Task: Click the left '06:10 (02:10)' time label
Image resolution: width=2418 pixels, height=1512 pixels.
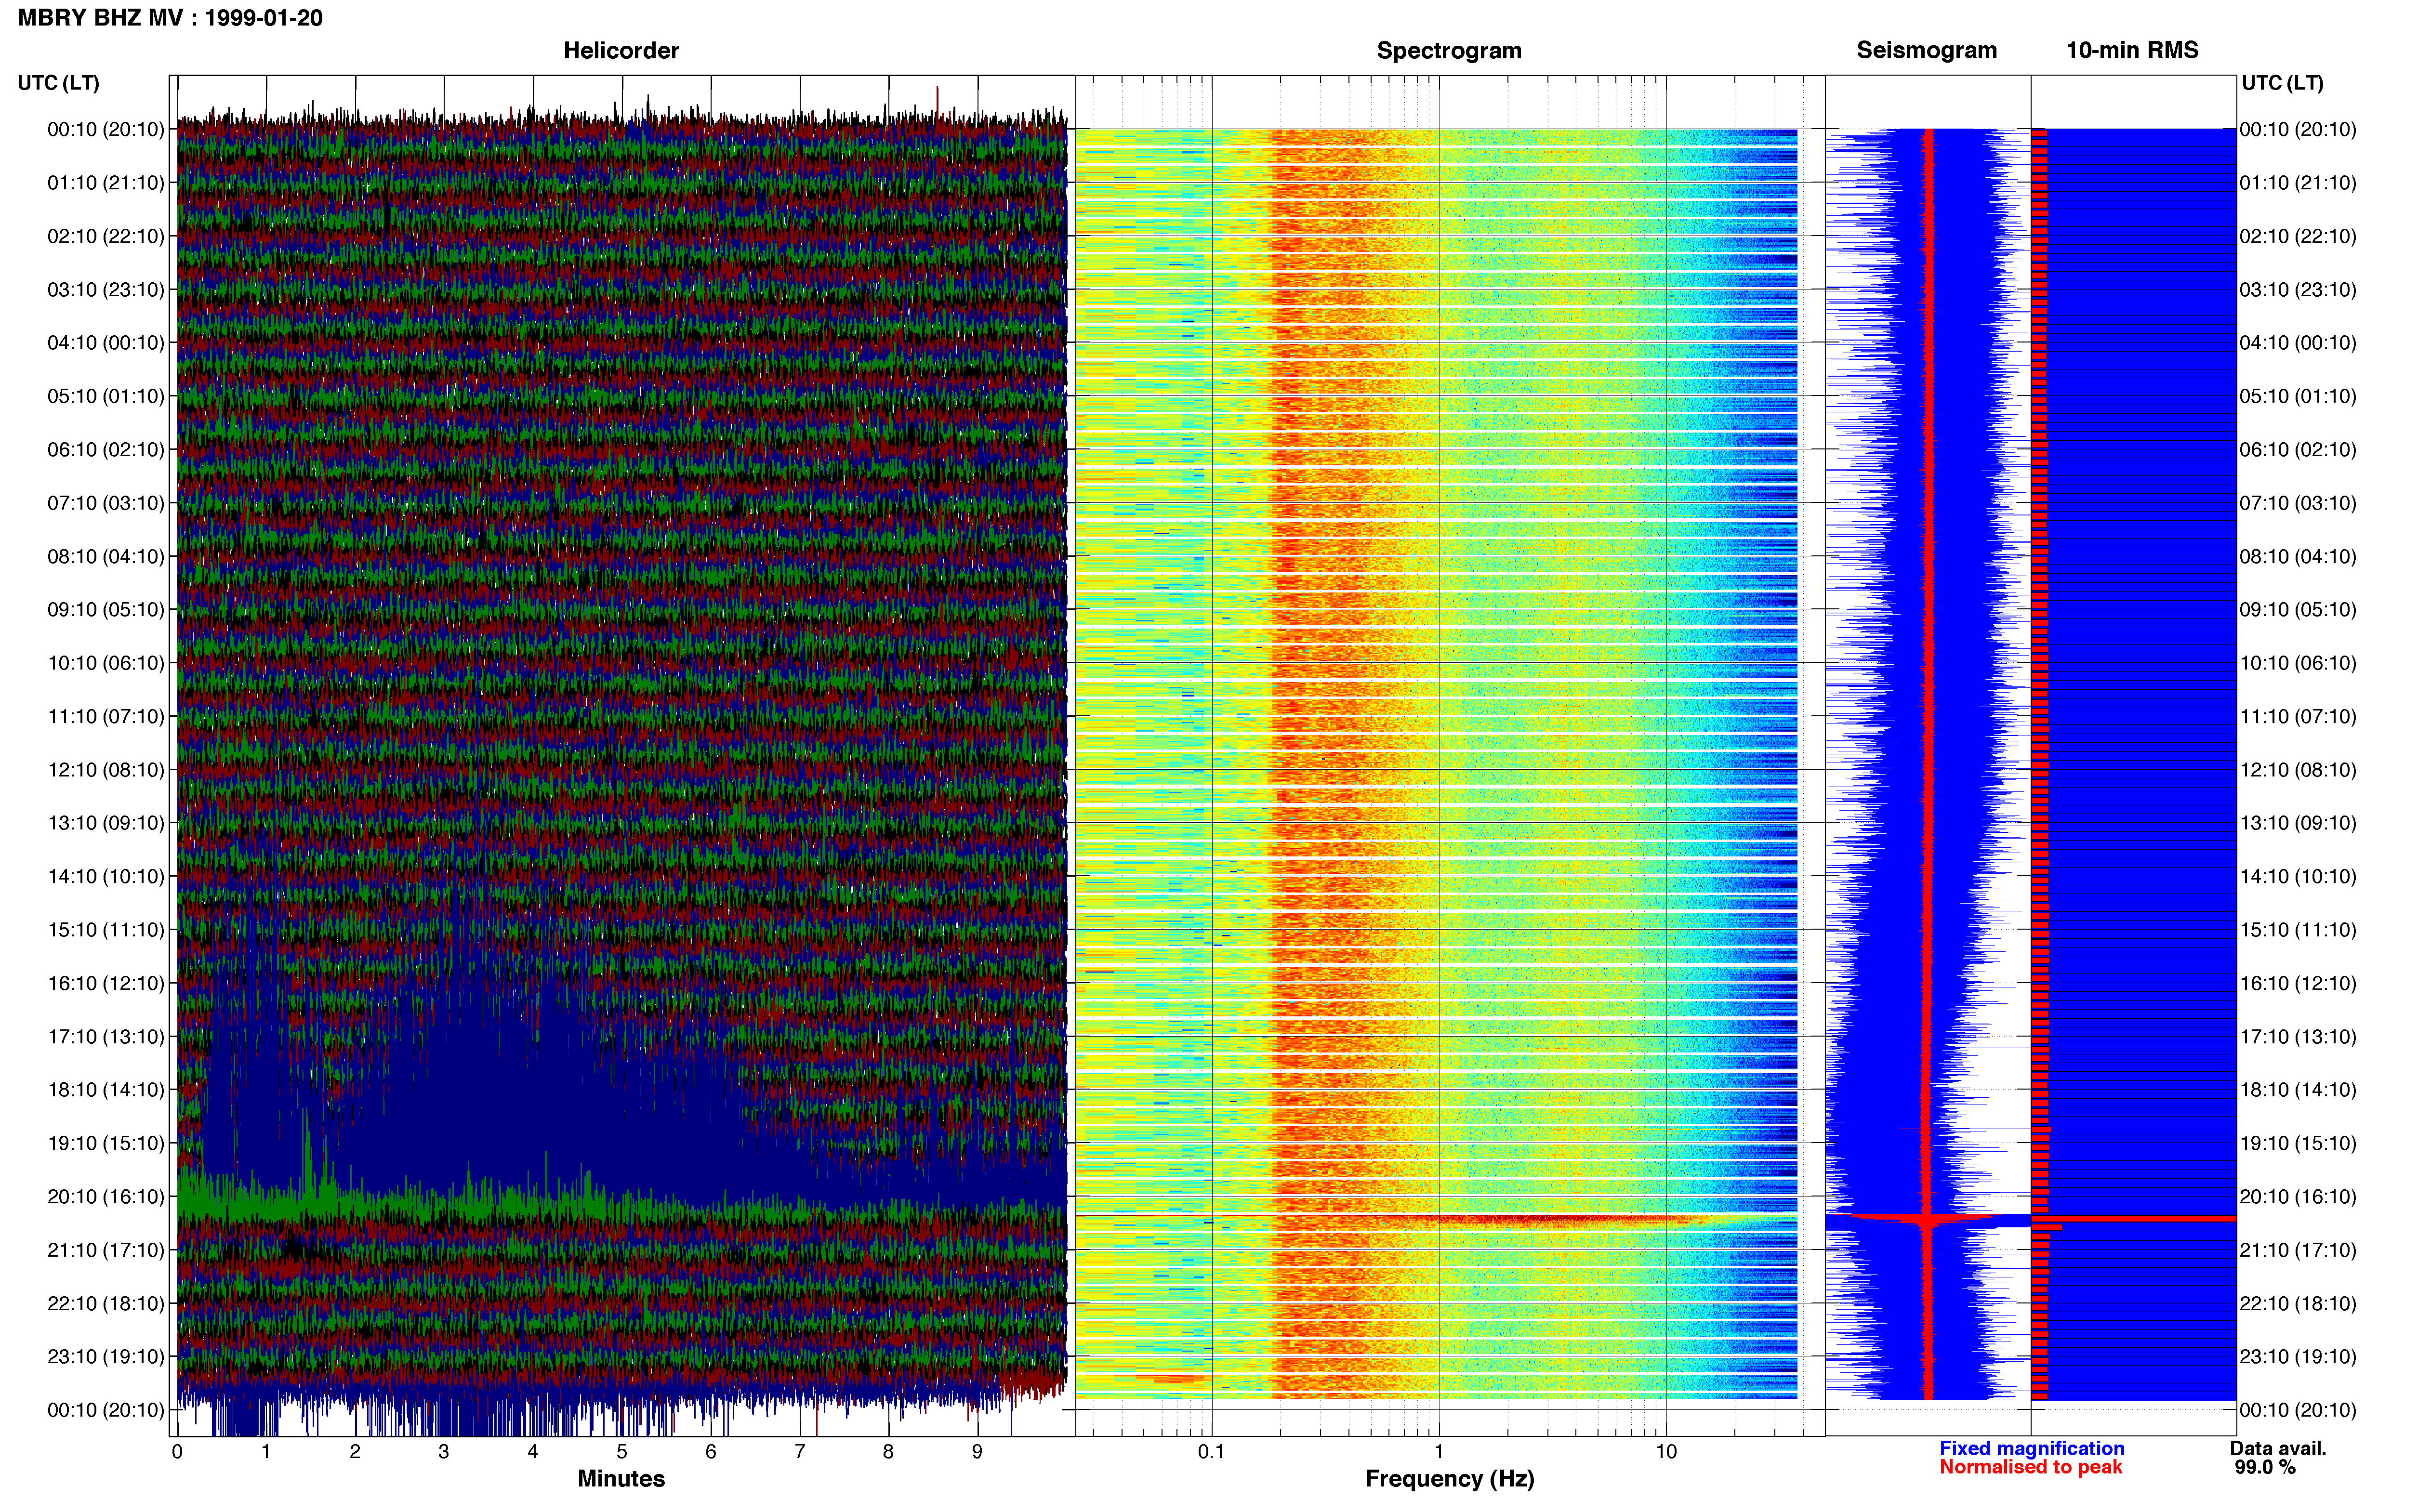Action: [x=106, y=450]
